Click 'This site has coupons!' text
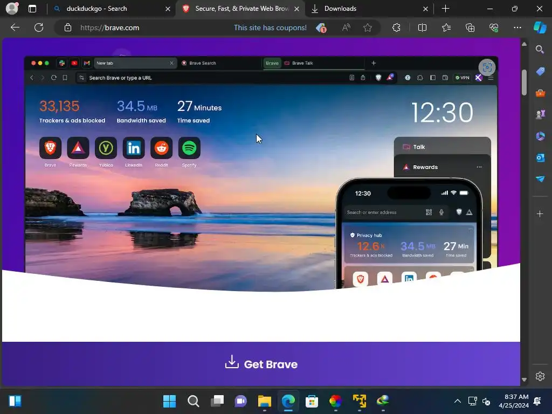552x414 pixels. pos(270,27)
